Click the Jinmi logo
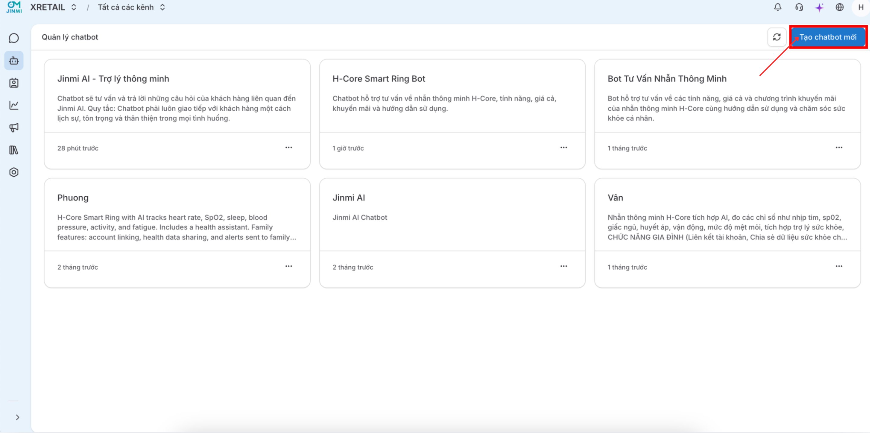Viewport: 870px width, 433px height. (x=14, y=7)
